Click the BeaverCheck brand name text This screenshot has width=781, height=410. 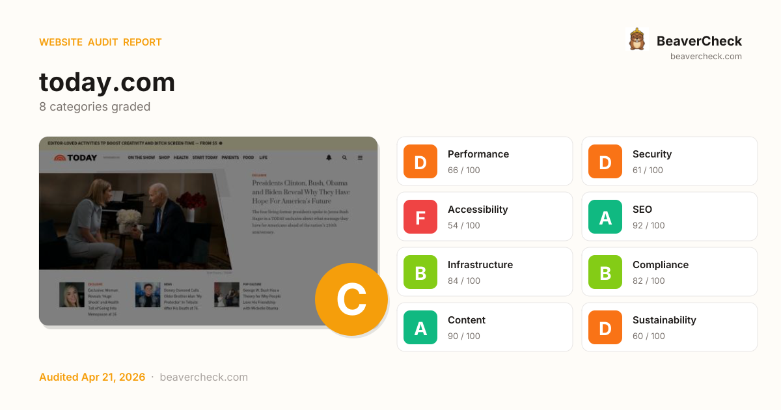(699, 41)
